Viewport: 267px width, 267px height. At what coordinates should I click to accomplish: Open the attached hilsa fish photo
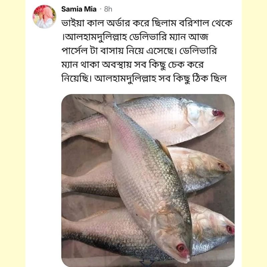click(148, 180)
